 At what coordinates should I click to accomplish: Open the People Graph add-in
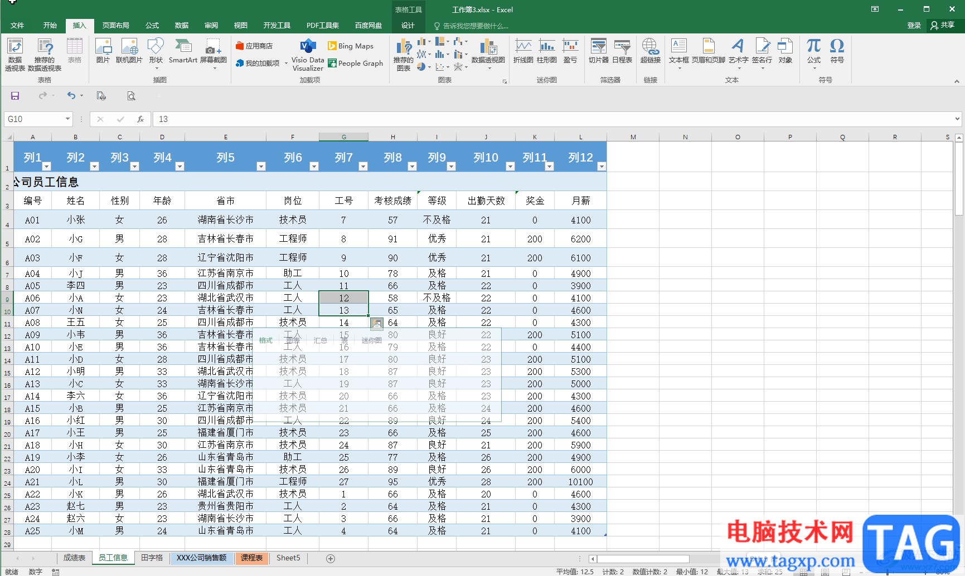(x=356, y=63)
